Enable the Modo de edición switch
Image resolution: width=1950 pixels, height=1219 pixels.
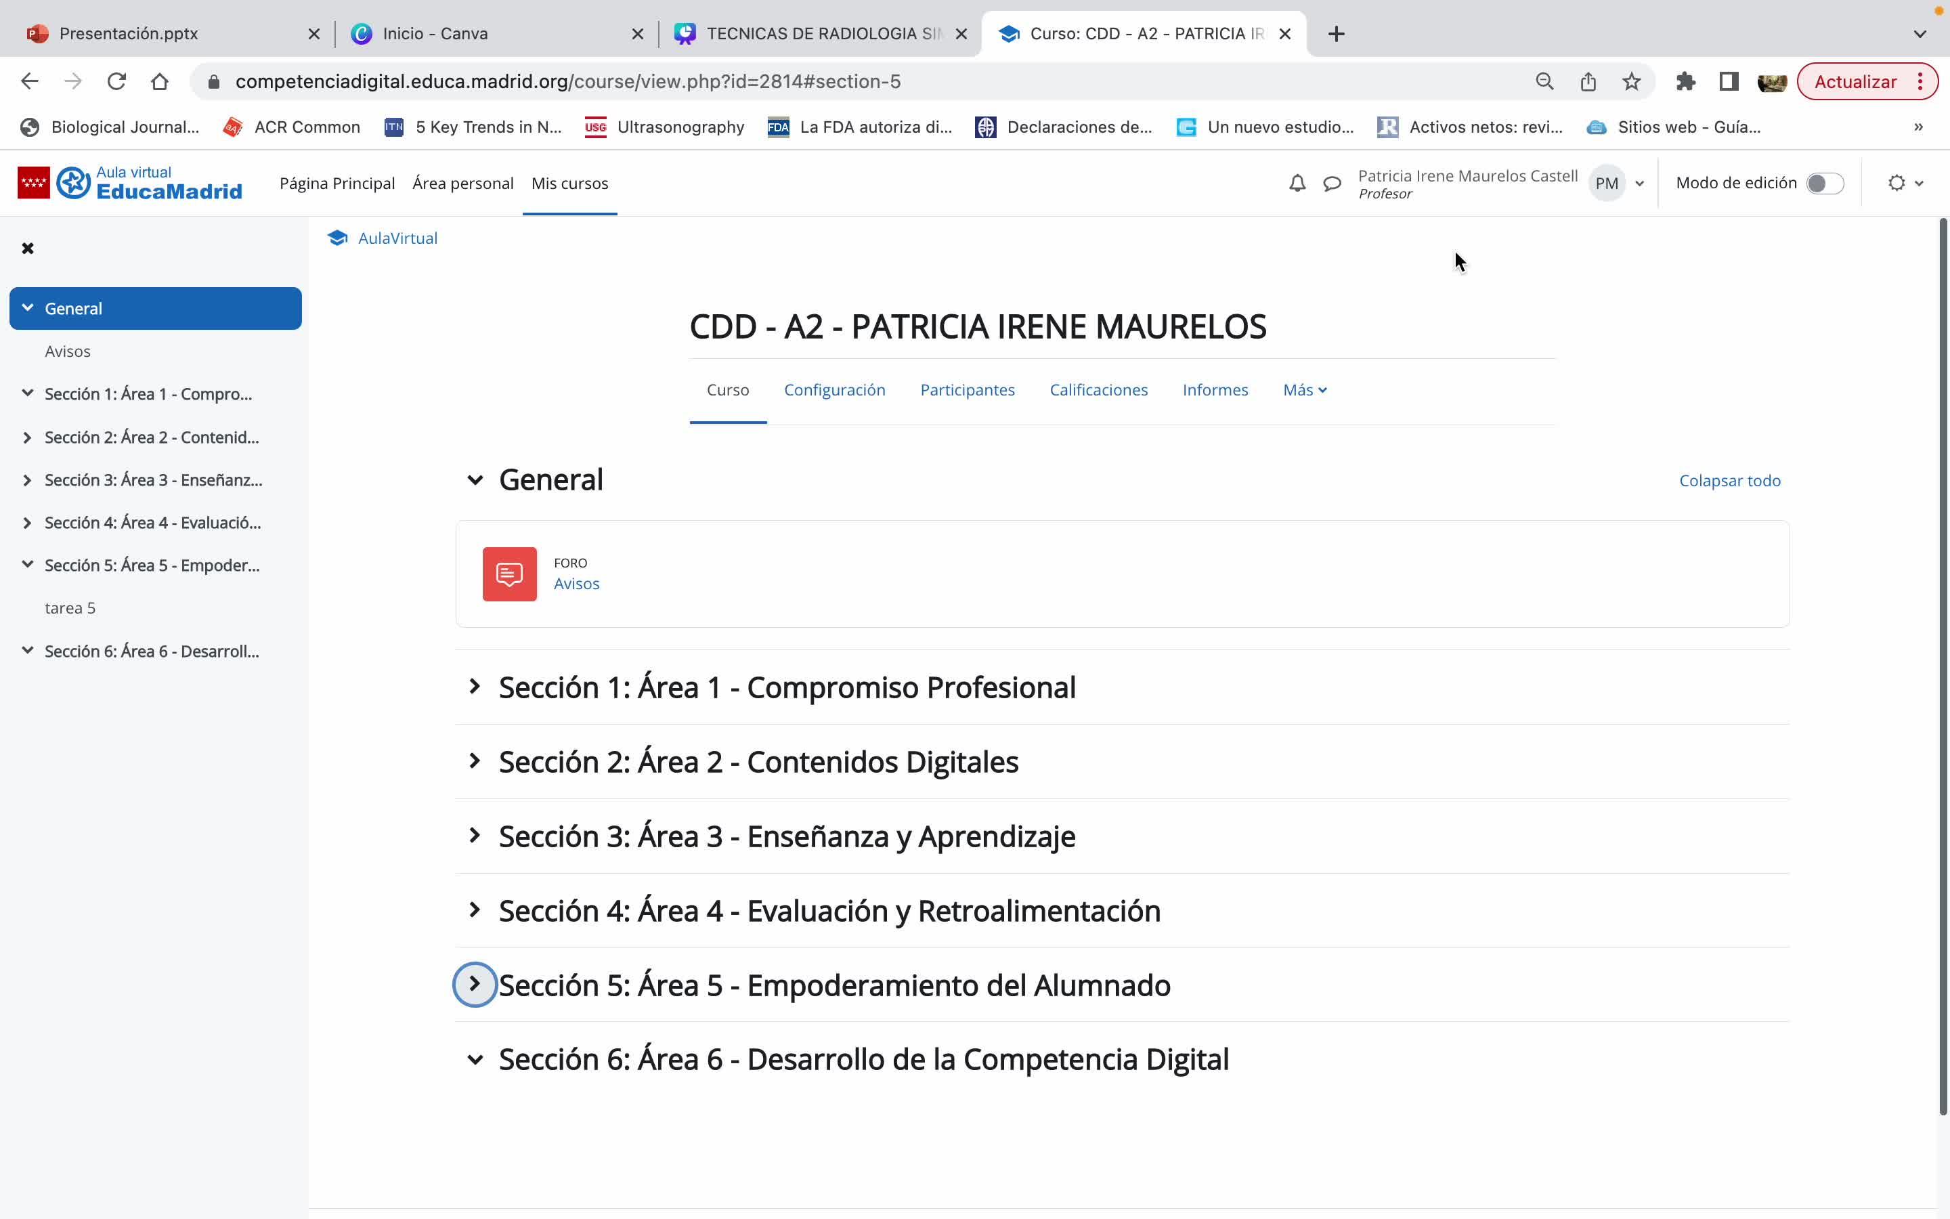[x=1823, y=183]
